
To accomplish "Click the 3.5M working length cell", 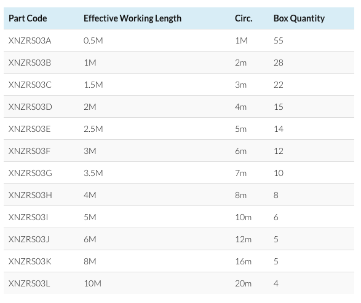I will coord(93,173).
